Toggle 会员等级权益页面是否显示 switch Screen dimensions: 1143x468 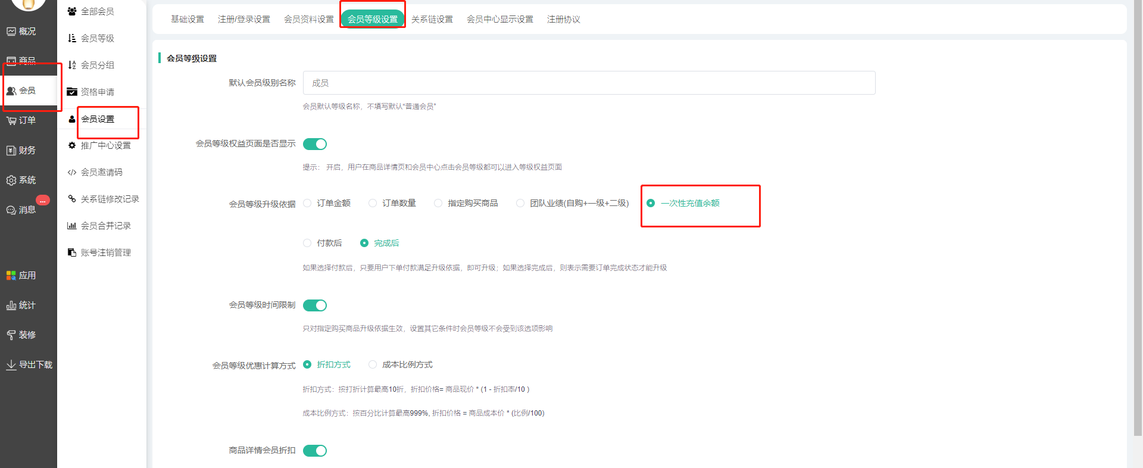(x=315, y=144)
